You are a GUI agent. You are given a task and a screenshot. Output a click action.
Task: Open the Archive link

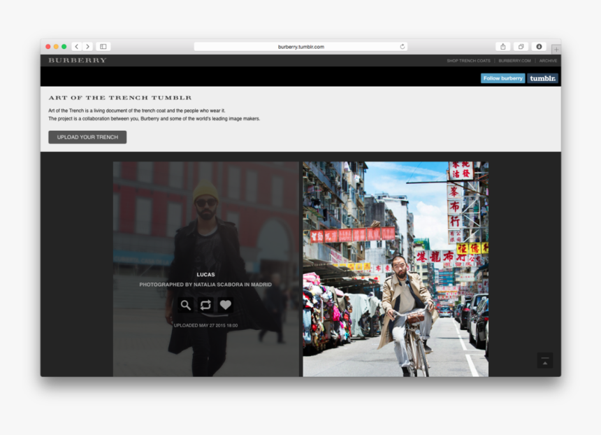(x=548, y=61)
